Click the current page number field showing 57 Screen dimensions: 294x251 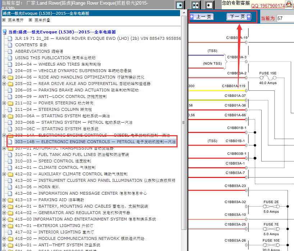285,18
